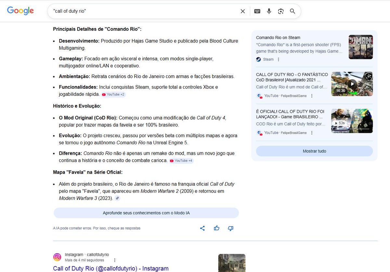Click the bold "Evolução:" bullet label
390x272 pixels.
(70, 136)
